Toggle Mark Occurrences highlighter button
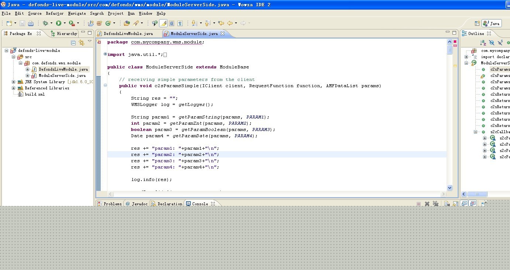The height and width of the screenshot is (270, 510). (x=163, y=23)
